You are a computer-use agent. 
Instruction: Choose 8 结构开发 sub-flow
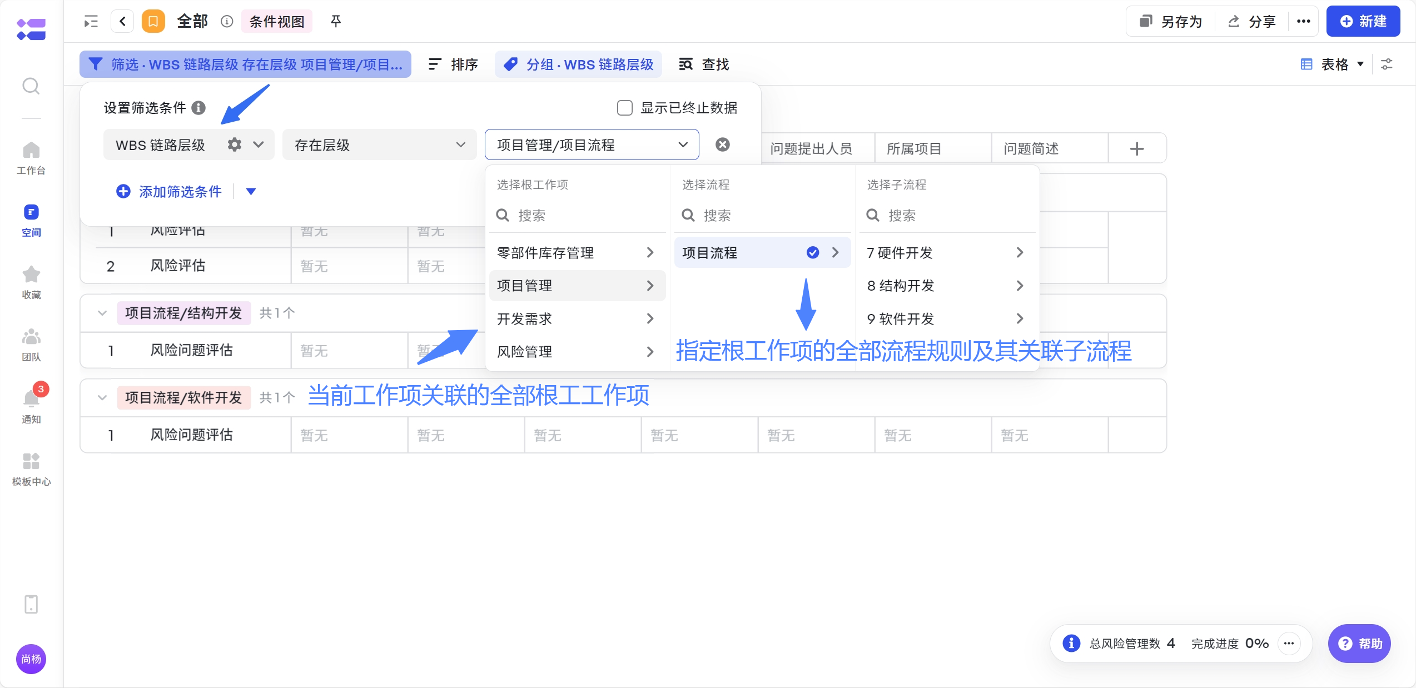947,286
